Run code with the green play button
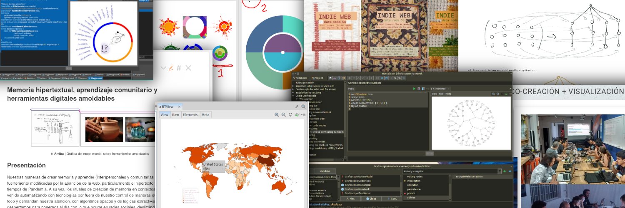This screenshot has width=625, height=208. click(x=414, y=89)
